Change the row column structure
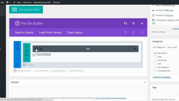This screenshot has width=179, height=101. tap(27, 55)
